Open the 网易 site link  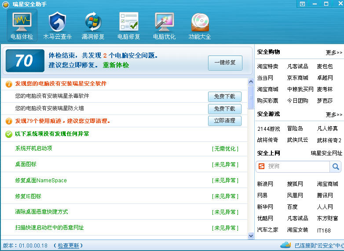click(262, 196)
